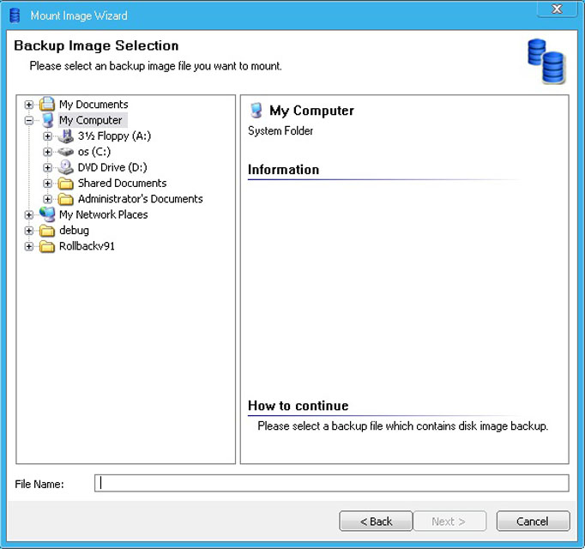Click the Backup Image Selection heading
The width and height of the screenshot is (585, 549).
coord(96,45)
